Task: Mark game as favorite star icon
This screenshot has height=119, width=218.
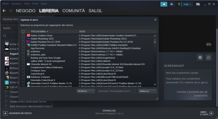Action: (208, 58)
